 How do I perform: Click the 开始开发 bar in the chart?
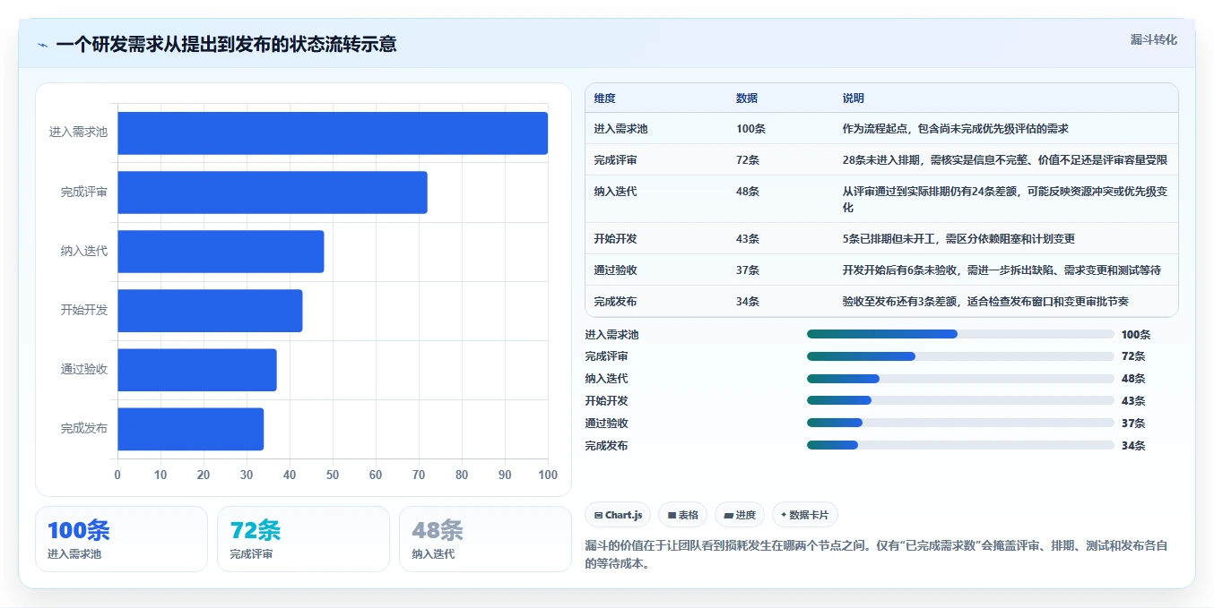coord(210,310)
